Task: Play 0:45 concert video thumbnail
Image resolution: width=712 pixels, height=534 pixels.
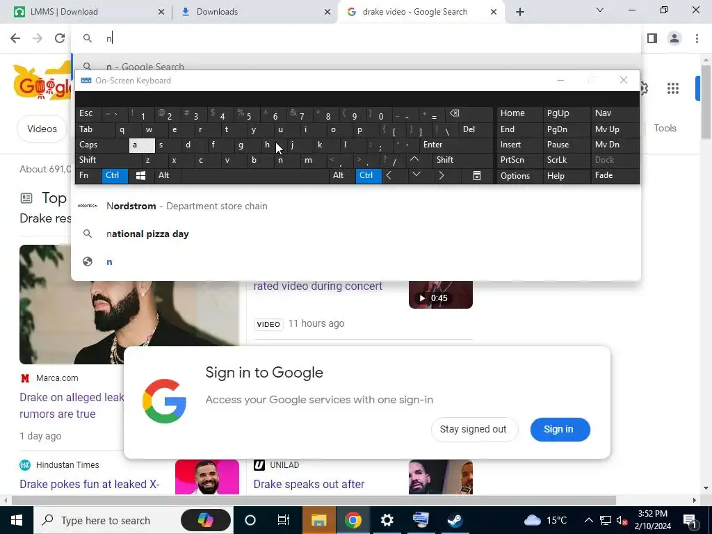Action: 440,295
